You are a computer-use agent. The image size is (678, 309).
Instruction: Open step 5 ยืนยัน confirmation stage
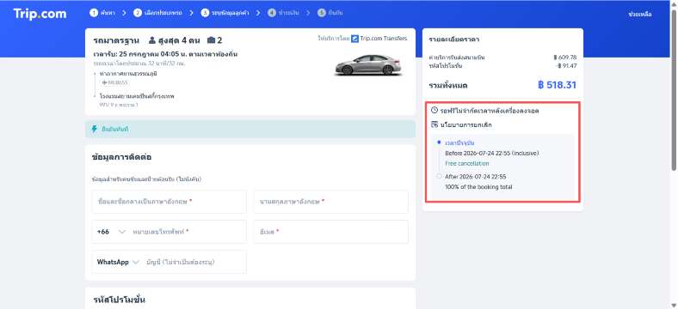point(330,13)
